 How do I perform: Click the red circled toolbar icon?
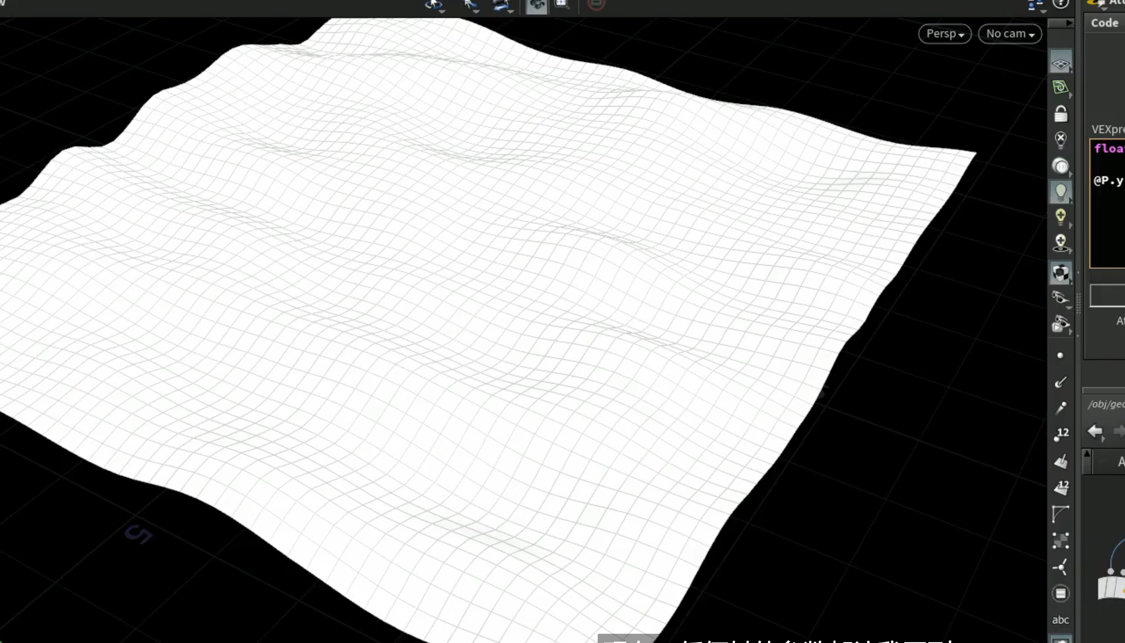click(x=596, y=4)
